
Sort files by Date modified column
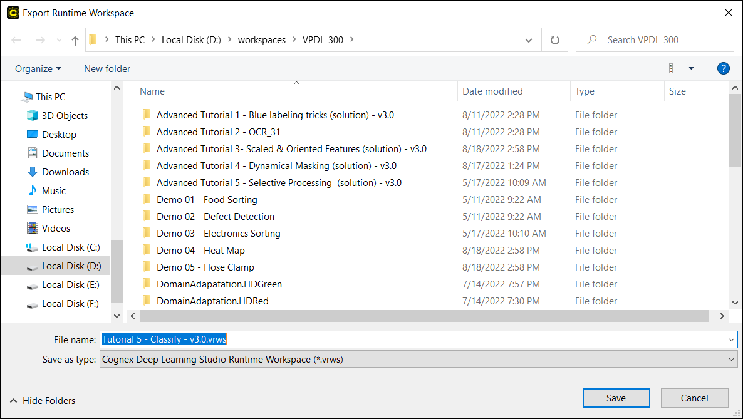tap(492, 91)
